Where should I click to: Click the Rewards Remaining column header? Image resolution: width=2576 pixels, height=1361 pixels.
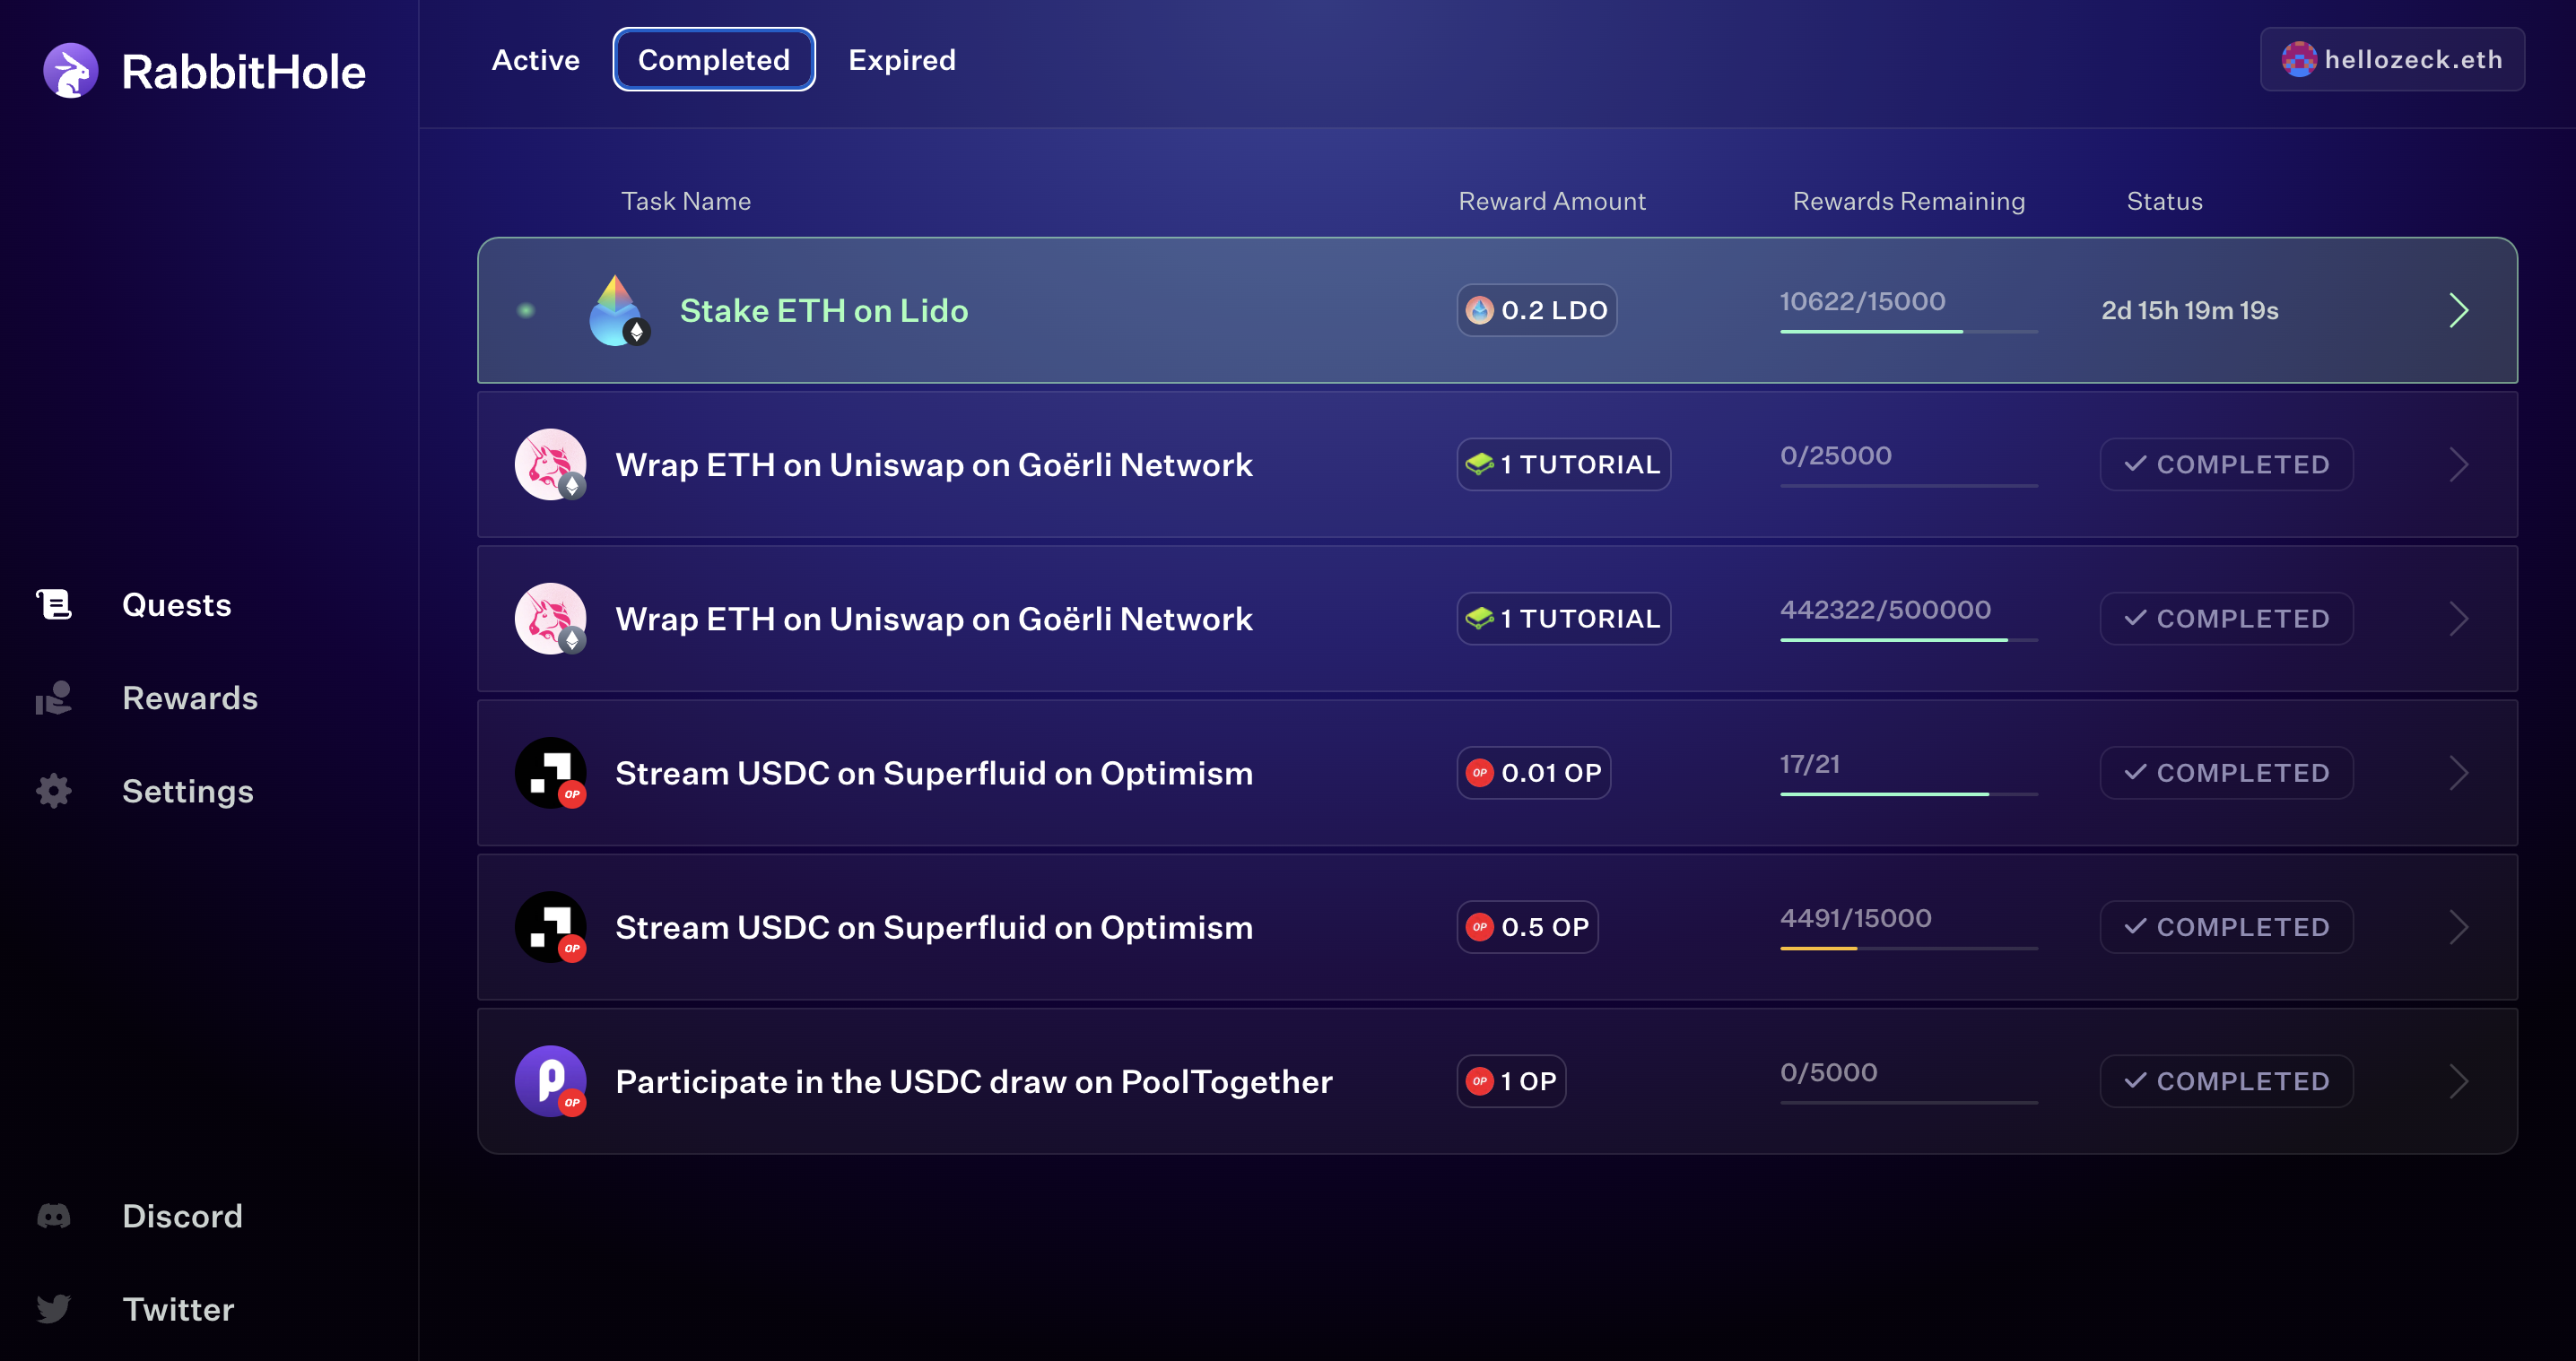pyautogui.click(x=1909, y=201)
